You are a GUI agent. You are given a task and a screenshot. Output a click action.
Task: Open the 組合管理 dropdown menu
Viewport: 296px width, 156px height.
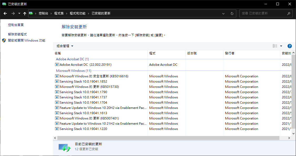65,46
